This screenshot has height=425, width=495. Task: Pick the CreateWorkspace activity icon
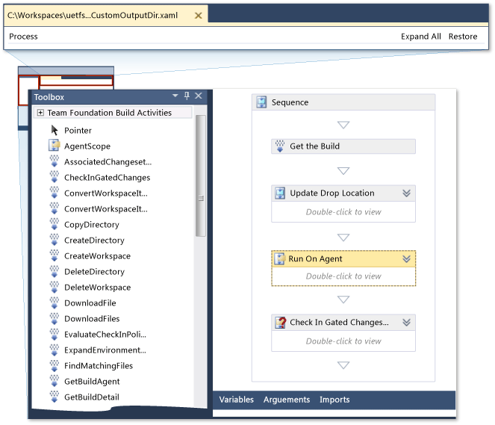click(55, 255)
